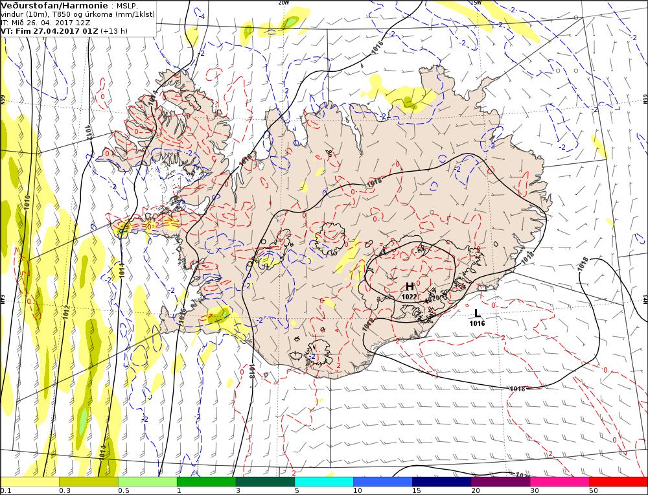Click the 'VT: Fim 27.04.2017 01Z' valid time
Screen dimensions: 648x495
pos(51,31)
